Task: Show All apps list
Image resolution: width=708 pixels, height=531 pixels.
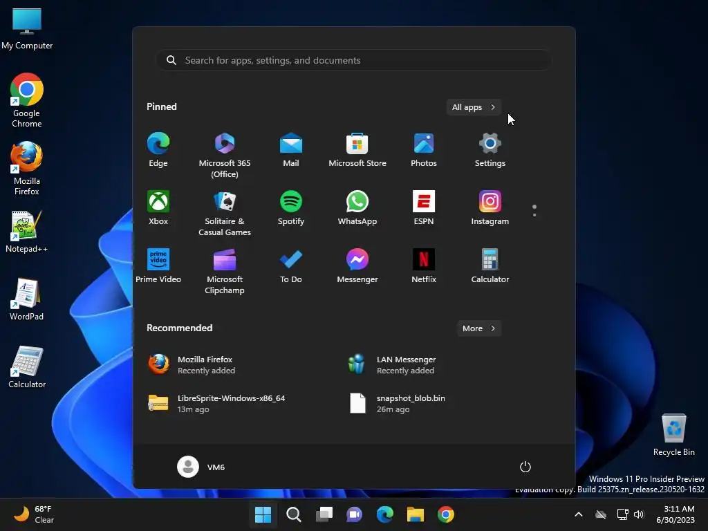Action: tap(474, 107)
